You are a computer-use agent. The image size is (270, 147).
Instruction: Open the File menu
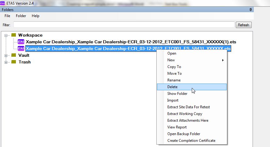(x=7, y=16)
